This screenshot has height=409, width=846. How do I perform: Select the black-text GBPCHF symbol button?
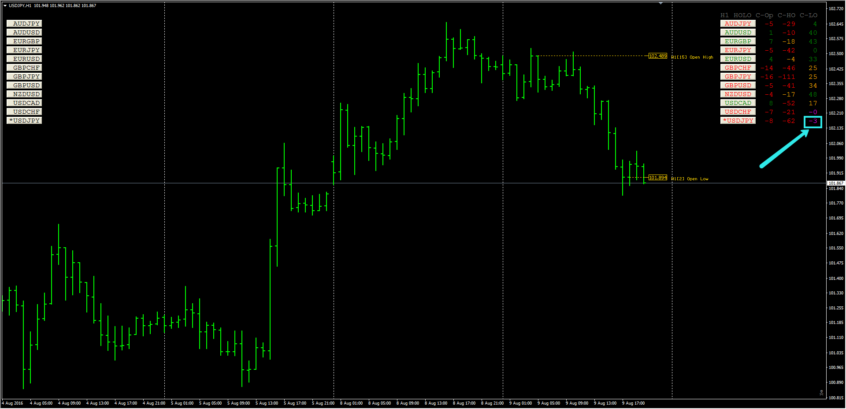pyautogui.click(x=24, y=67)
